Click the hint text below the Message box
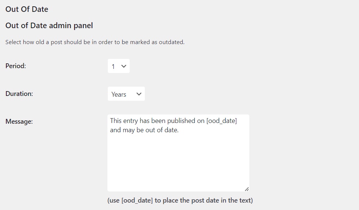359x210 pixels. tap(180, 200)
